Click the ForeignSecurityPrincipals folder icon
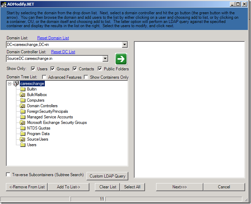 [23, 111]
